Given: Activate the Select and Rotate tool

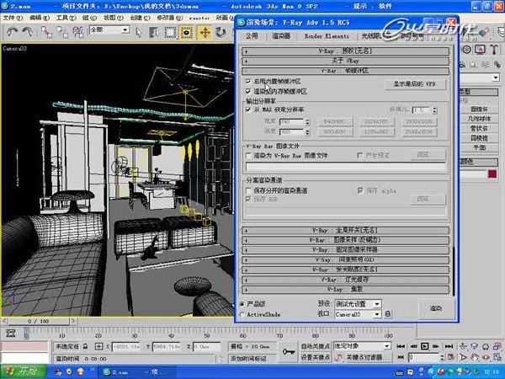Looking at the screenshot, I should [221, 32].
